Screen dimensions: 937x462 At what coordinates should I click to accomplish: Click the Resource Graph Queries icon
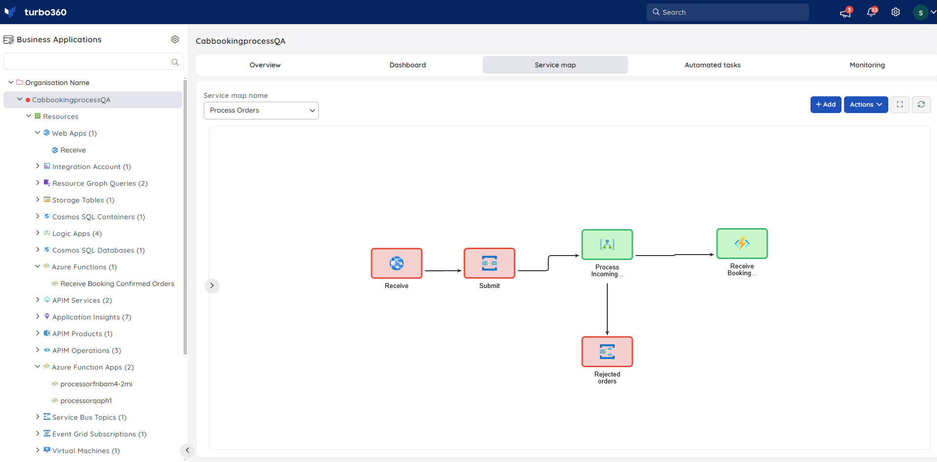(47, 183)
